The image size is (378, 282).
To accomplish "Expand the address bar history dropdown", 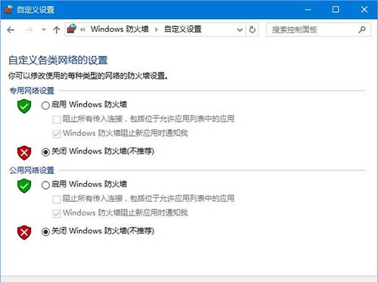I will pos(240,29).
